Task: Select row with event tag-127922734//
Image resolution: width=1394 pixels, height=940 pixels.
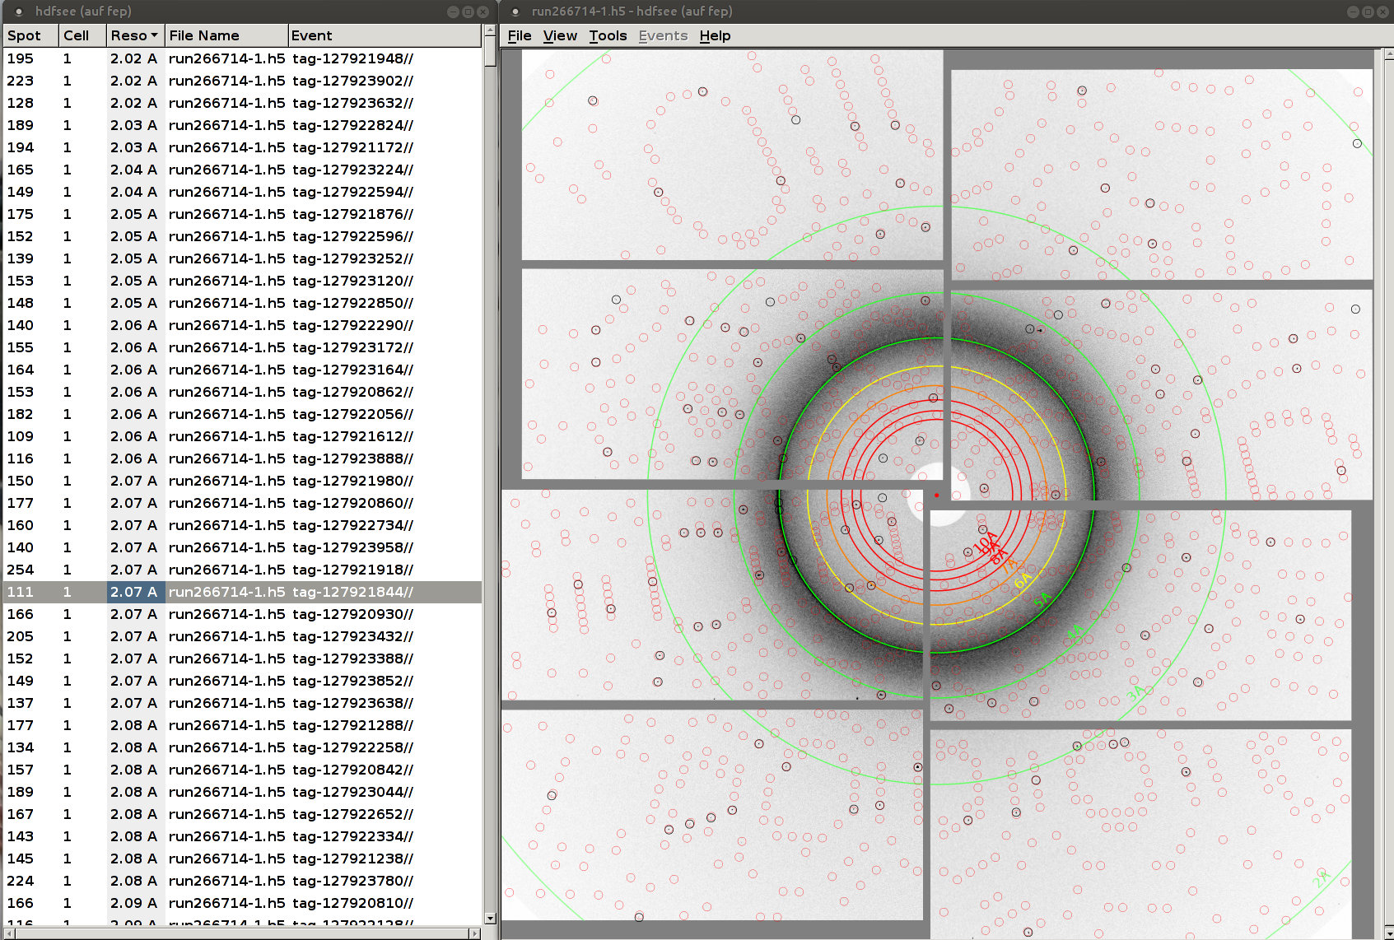Action: [x=243, y=525]
